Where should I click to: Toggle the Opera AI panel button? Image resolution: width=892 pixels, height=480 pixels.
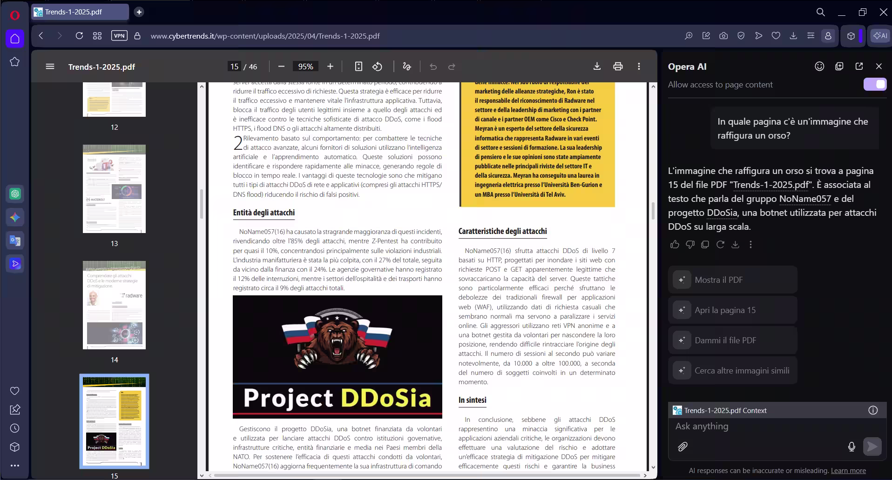pos(880,36)
